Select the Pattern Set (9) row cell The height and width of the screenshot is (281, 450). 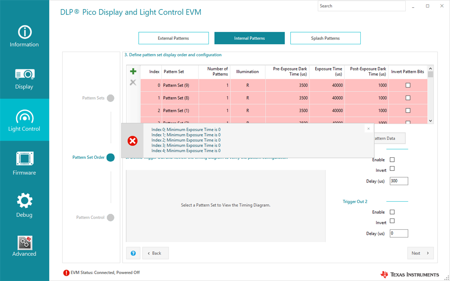click(180, 85)
